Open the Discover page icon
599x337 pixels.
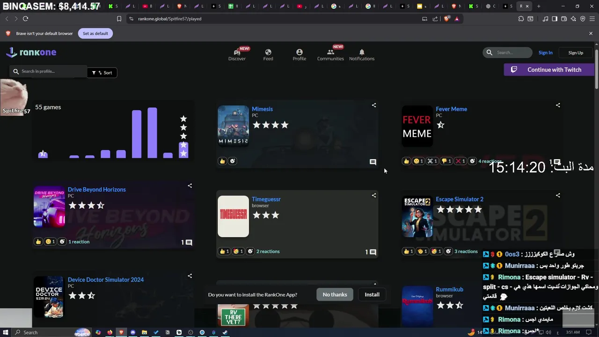(x=237, y=52)
